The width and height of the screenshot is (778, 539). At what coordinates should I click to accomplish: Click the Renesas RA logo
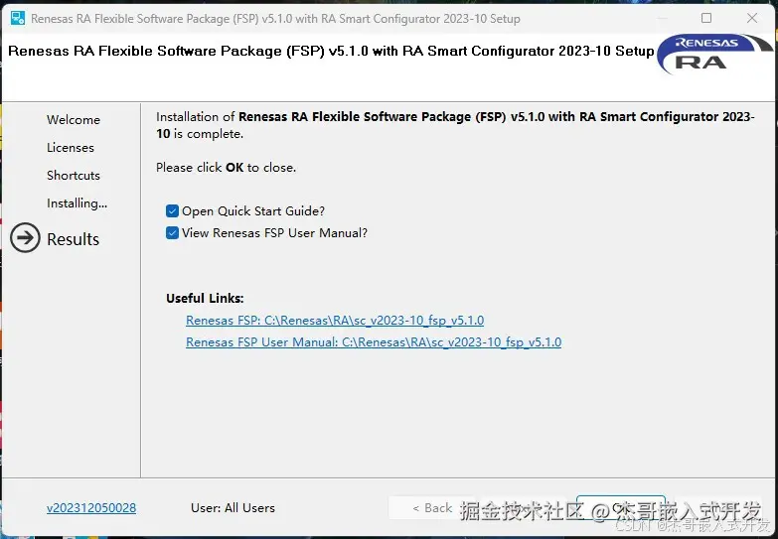point(712,53)
